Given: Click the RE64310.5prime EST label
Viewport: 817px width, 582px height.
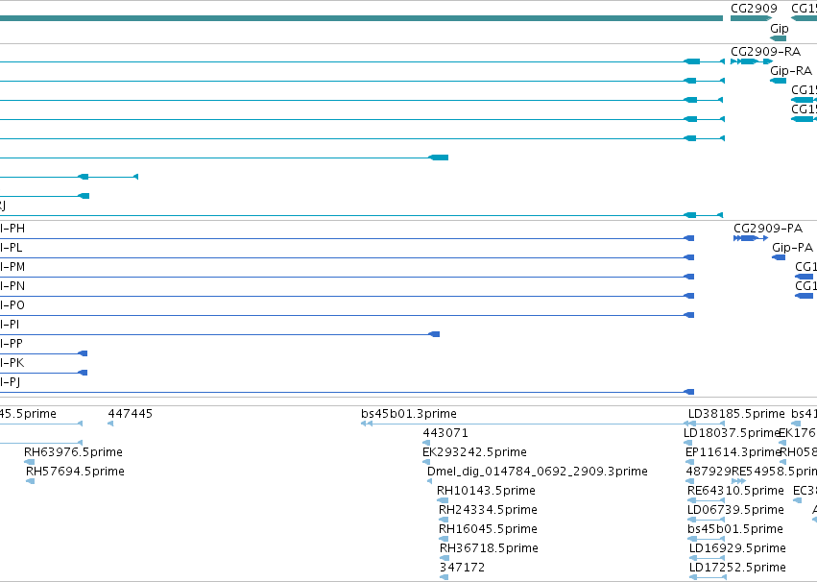Looking at the screenshot, I should click(x=735, y=491).
